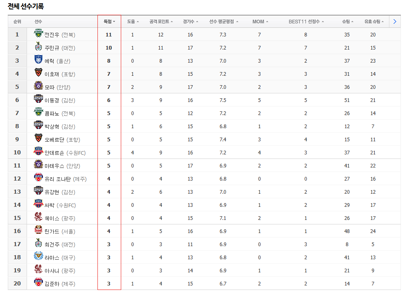Click the Suwon FC logo beside 안데르손
Screen dimensions: 407x292
pyautogui.click(x=38, y=152)
